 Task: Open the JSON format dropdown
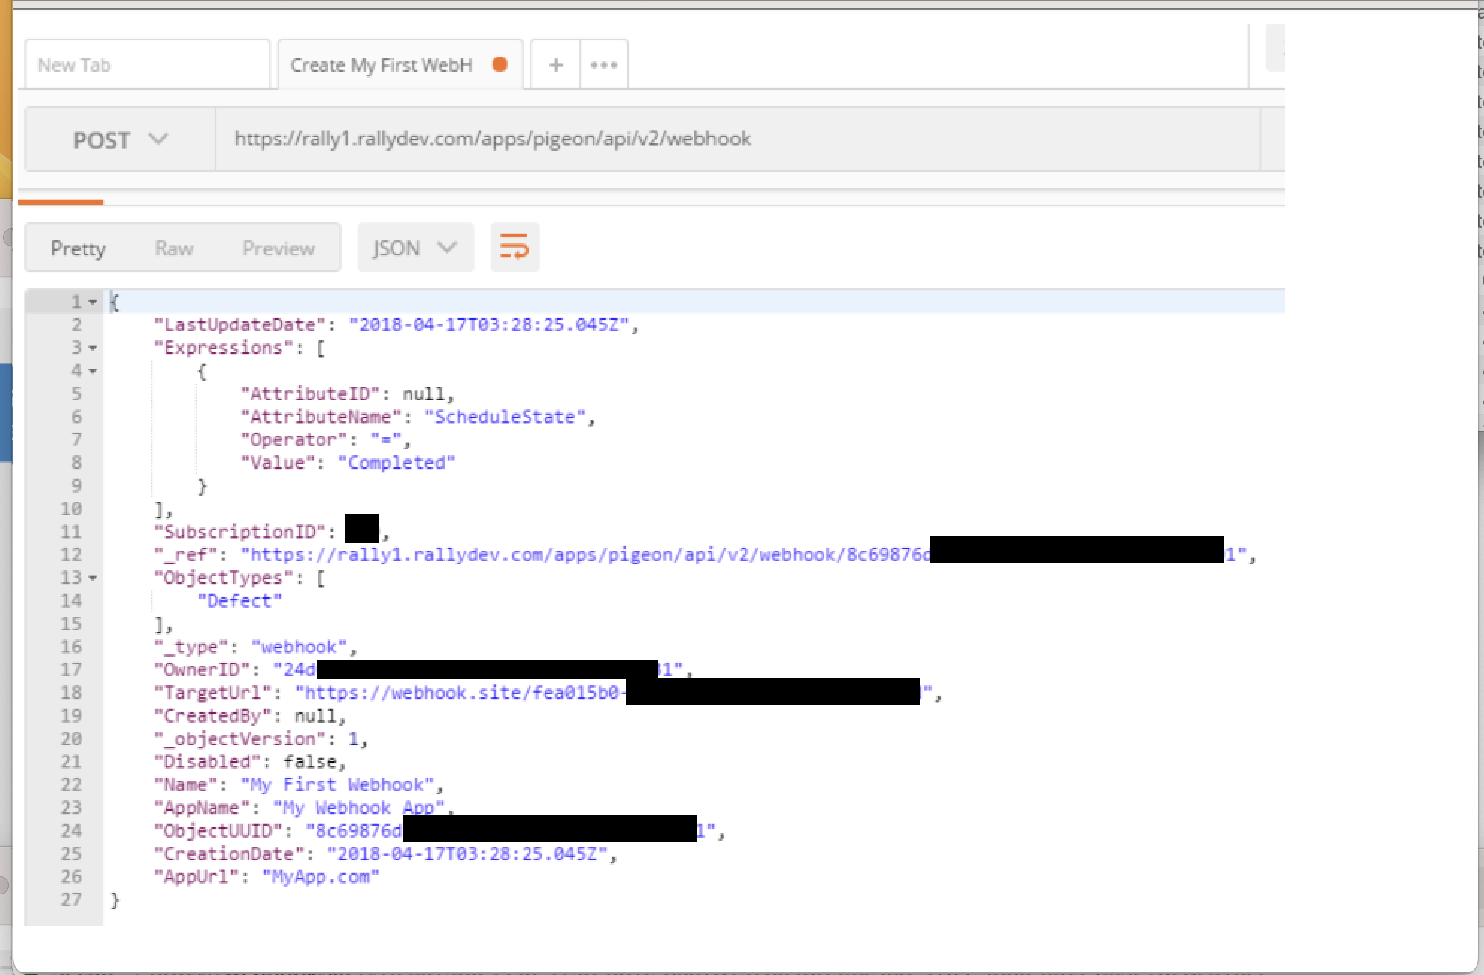click(x=415, y=248)
